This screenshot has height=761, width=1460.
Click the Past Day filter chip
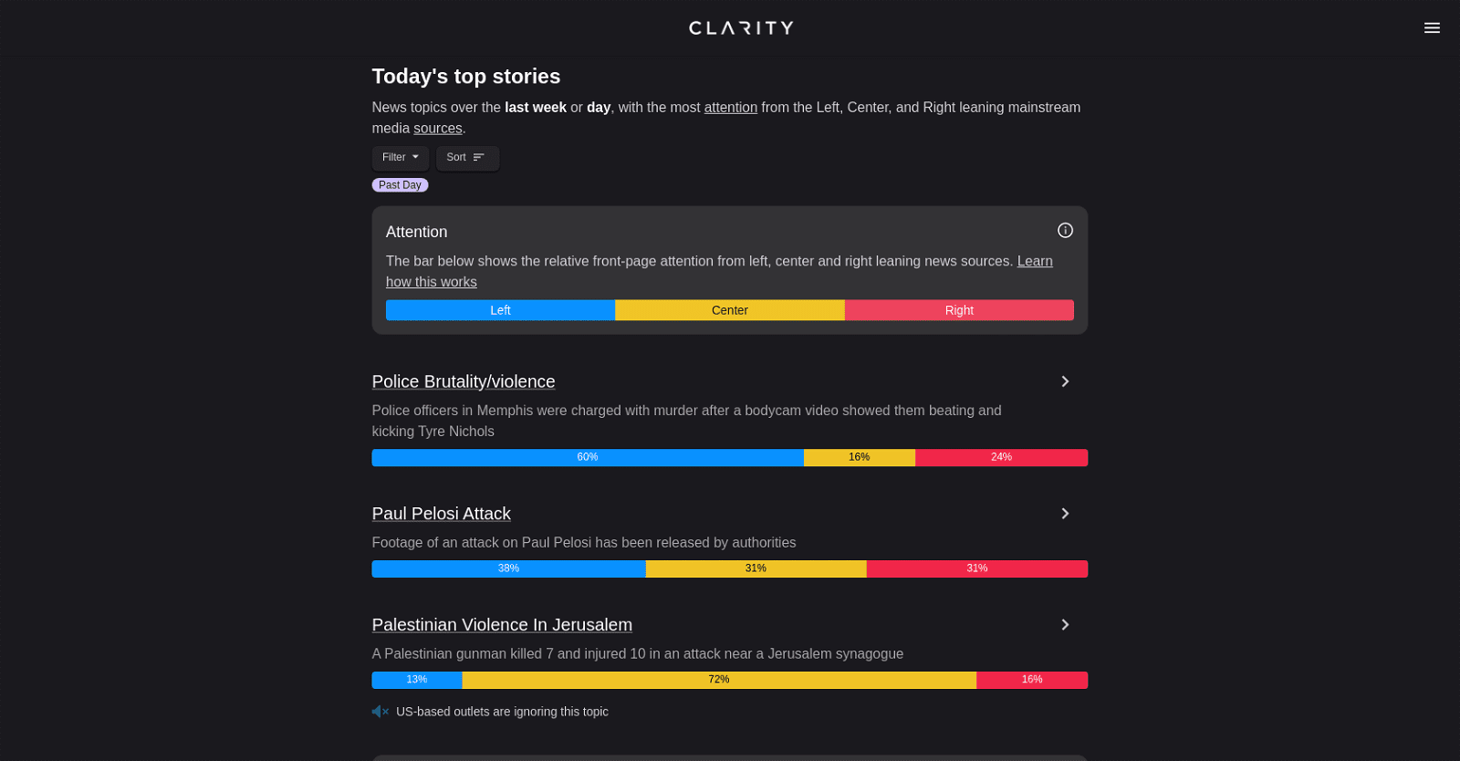(x=400, y=185)
